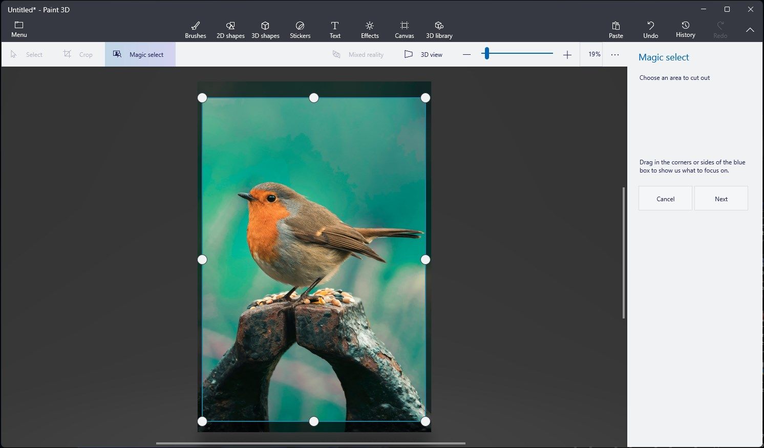Open the Stickers panel

click(x=300, y=28)
